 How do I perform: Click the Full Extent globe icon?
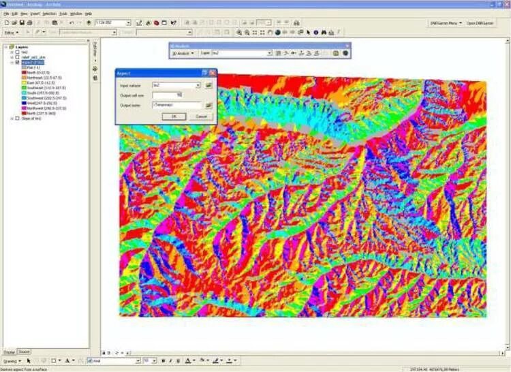tap(278, 33)
